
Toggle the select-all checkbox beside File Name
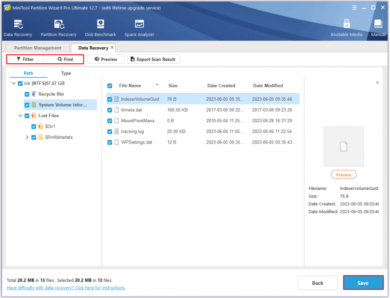point(109,86)
